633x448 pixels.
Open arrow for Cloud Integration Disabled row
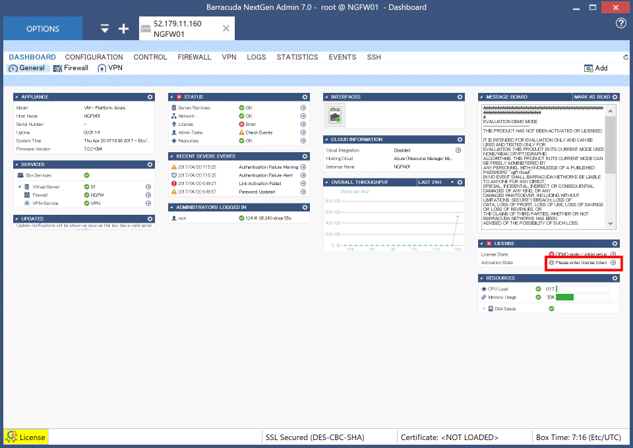tap(458, 150)
